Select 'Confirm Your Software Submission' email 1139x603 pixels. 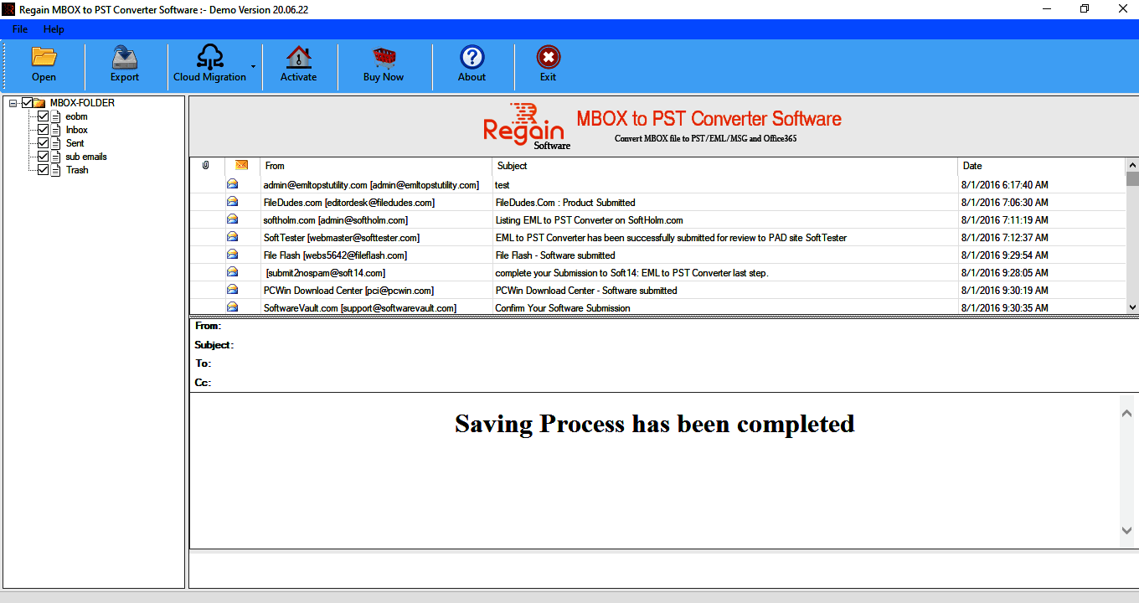563,308
